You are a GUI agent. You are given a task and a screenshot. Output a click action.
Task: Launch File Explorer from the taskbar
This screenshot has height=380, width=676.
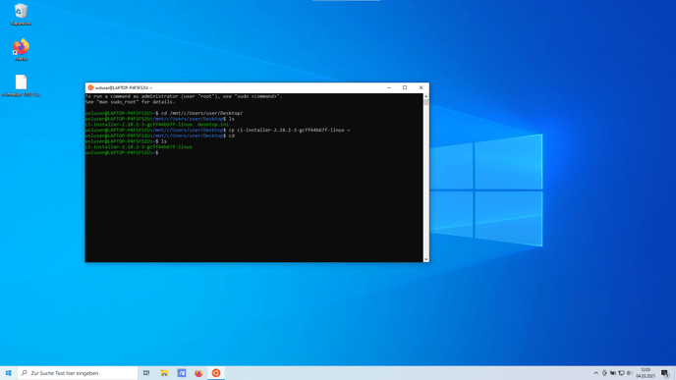click(164, 373)
